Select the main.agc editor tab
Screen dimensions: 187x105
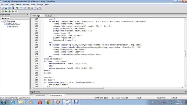(x=36, y=16)
